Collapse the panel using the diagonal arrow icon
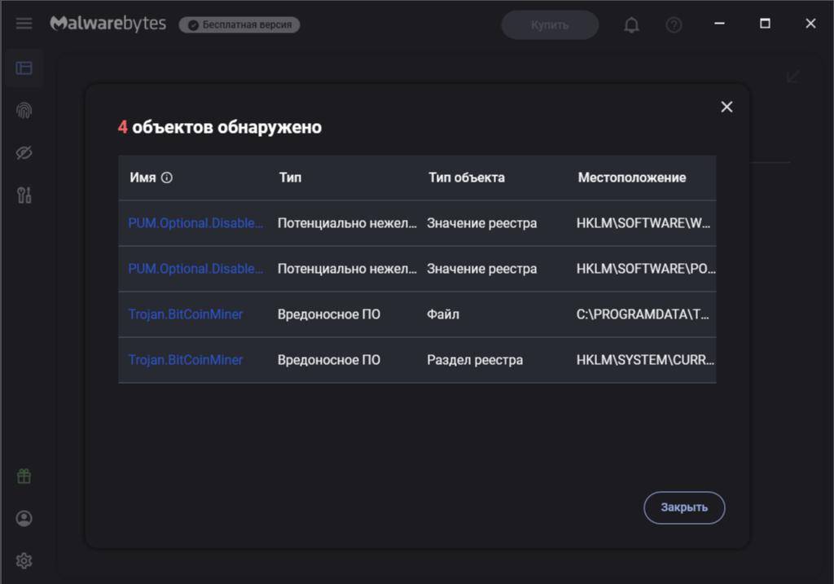834x584 pixels. click(x=792, y=77)
